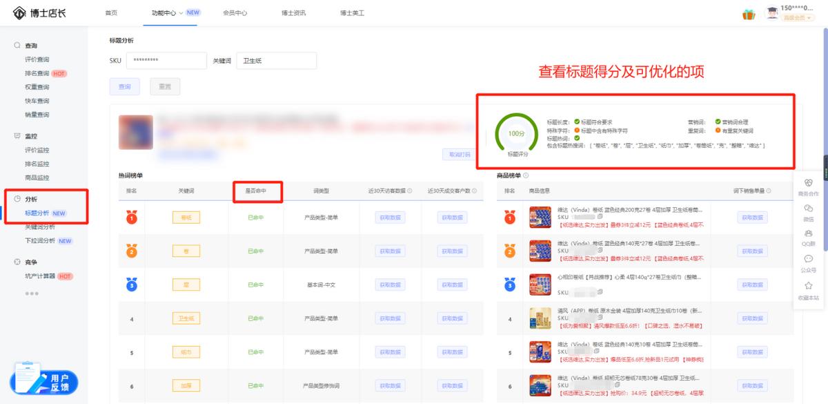
Task: Click 获取数据 visitor data for 卷纸 row
Action: [x=391, y=218]
